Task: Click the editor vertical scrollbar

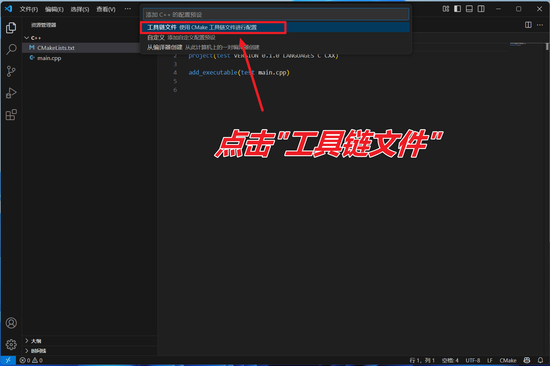Action: tap(547, 181)
